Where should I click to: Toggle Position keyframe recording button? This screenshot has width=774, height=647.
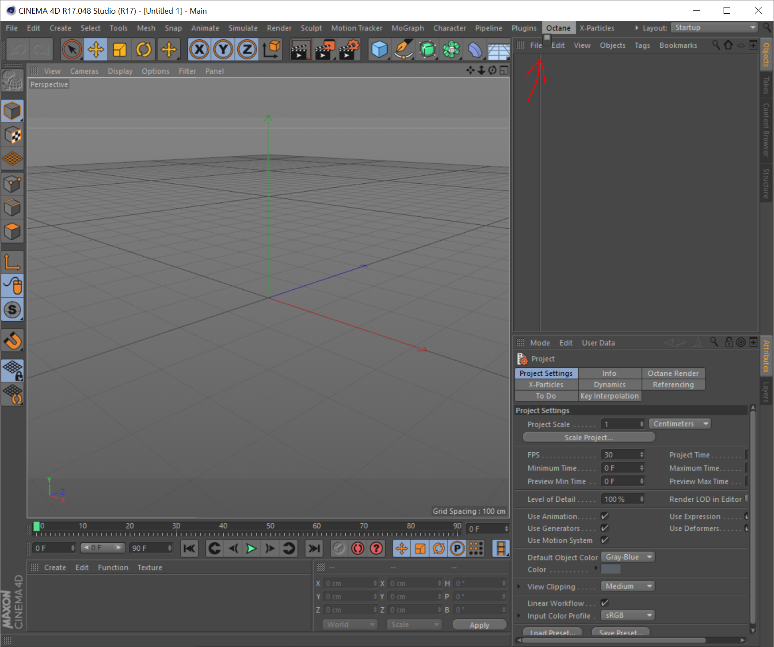[x=401, y=549]
